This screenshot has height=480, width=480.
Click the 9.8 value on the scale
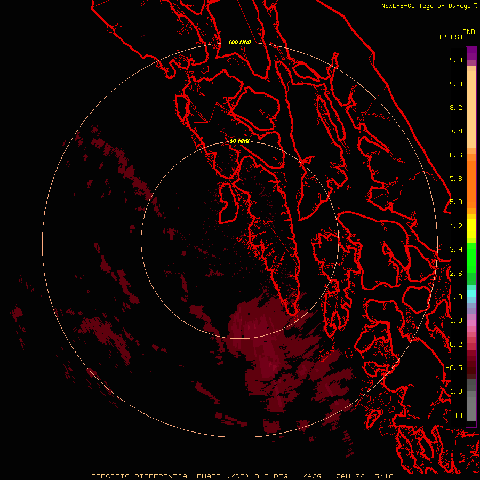tap(456, 60)
